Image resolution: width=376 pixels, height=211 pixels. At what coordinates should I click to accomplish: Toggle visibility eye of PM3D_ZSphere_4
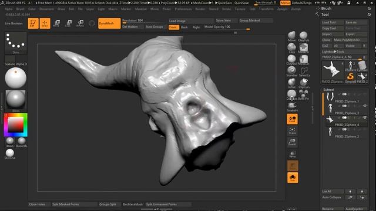pos(365,118)
